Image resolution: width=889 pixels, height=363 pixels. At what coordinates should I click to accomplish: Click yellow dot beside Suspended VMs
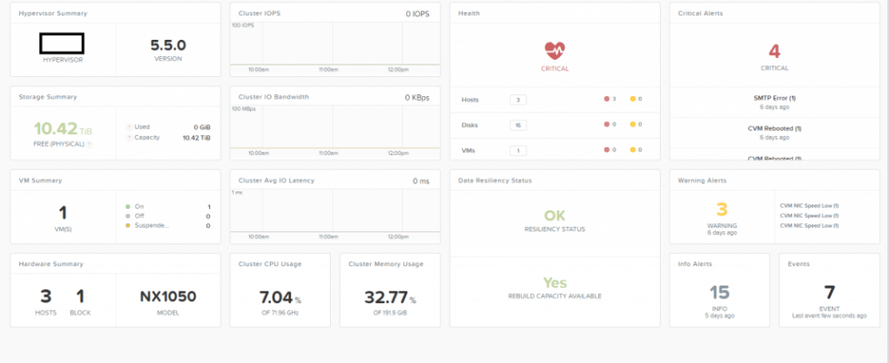128,226
